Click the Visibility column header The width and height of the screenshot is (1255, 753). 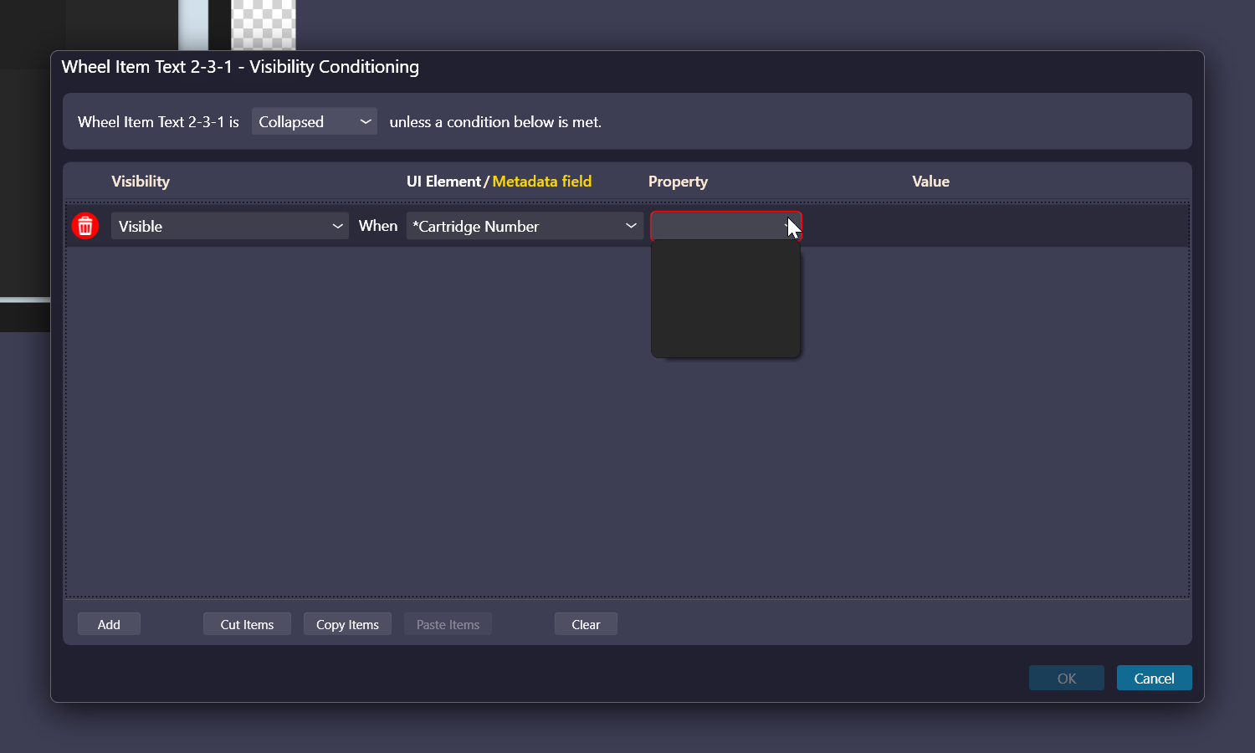coord(141,182)
